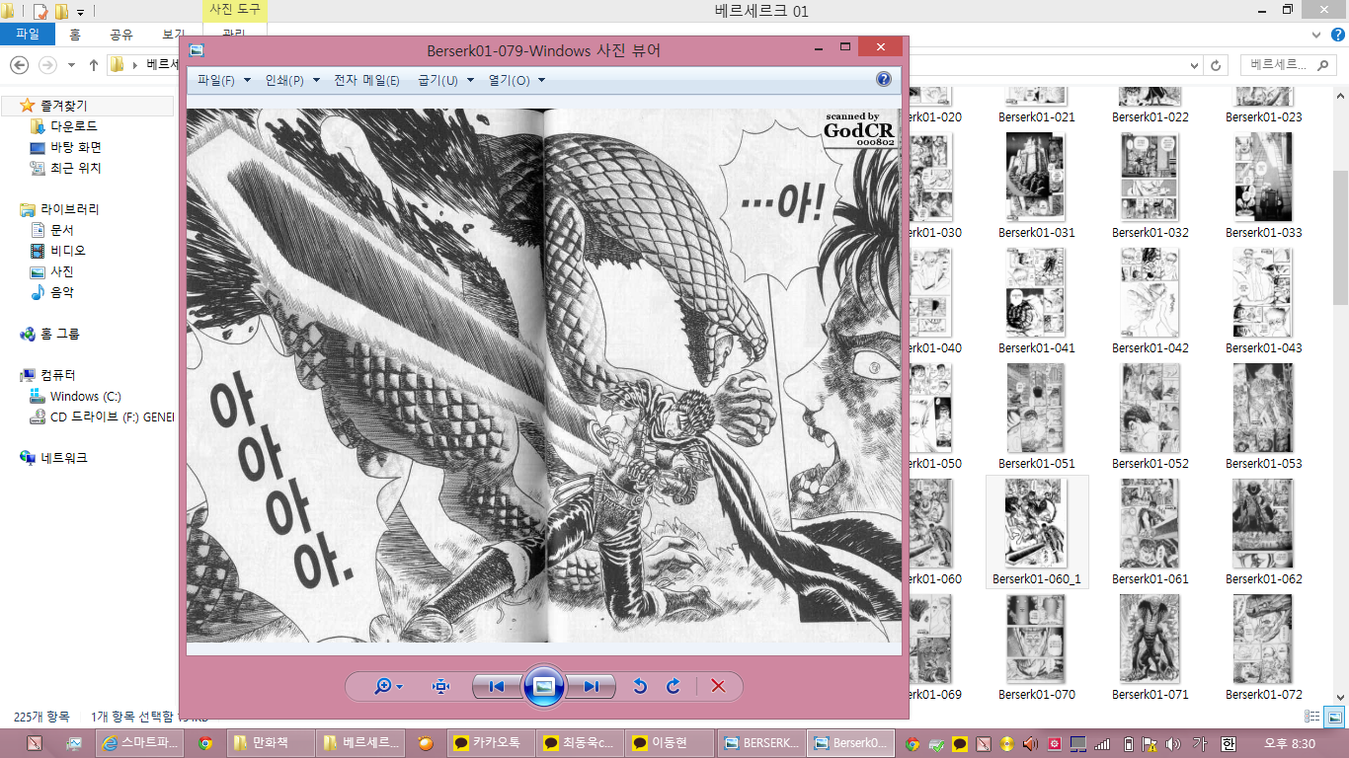Skip to the next image
Screen dimensions: 1349x758
tap(591, 687)
